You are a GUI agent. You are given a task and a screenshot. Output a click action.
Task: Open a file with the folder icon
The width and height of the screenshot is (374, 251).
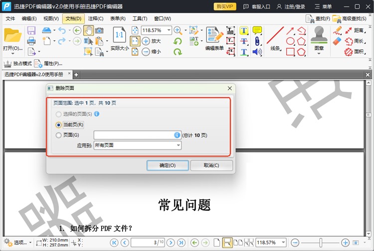(12, 35)
